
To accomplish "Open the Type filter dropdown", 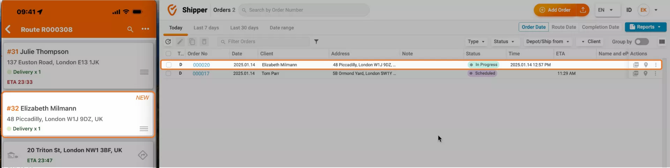I will pos(476,41).
